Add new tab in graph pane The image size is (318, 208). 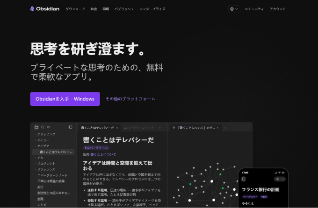[x=225, y=128]
